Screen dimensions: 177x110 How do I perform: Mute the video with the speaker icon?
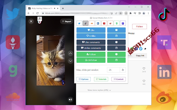(70, 100)
